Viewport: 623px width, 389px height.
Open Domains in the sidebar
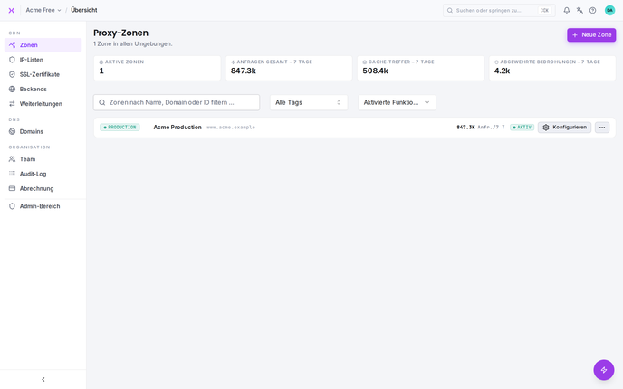pos(43,131)
